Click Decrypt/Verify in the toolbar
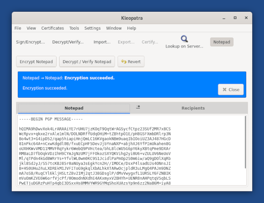 pos(68,42)
